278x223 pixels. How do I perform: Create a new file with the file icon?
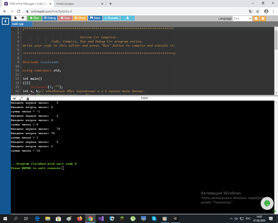pyautogui.click(x=16, y=18)
